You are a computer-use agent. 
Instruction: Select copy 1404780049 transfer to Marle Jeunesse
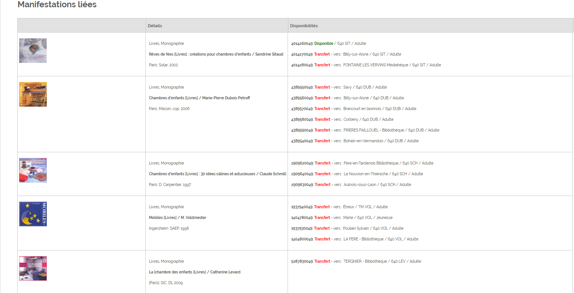(342, 217)
